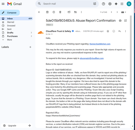Click abusereply@cloudflare.com link
135x130 pixels.
[x=92, y=58]
